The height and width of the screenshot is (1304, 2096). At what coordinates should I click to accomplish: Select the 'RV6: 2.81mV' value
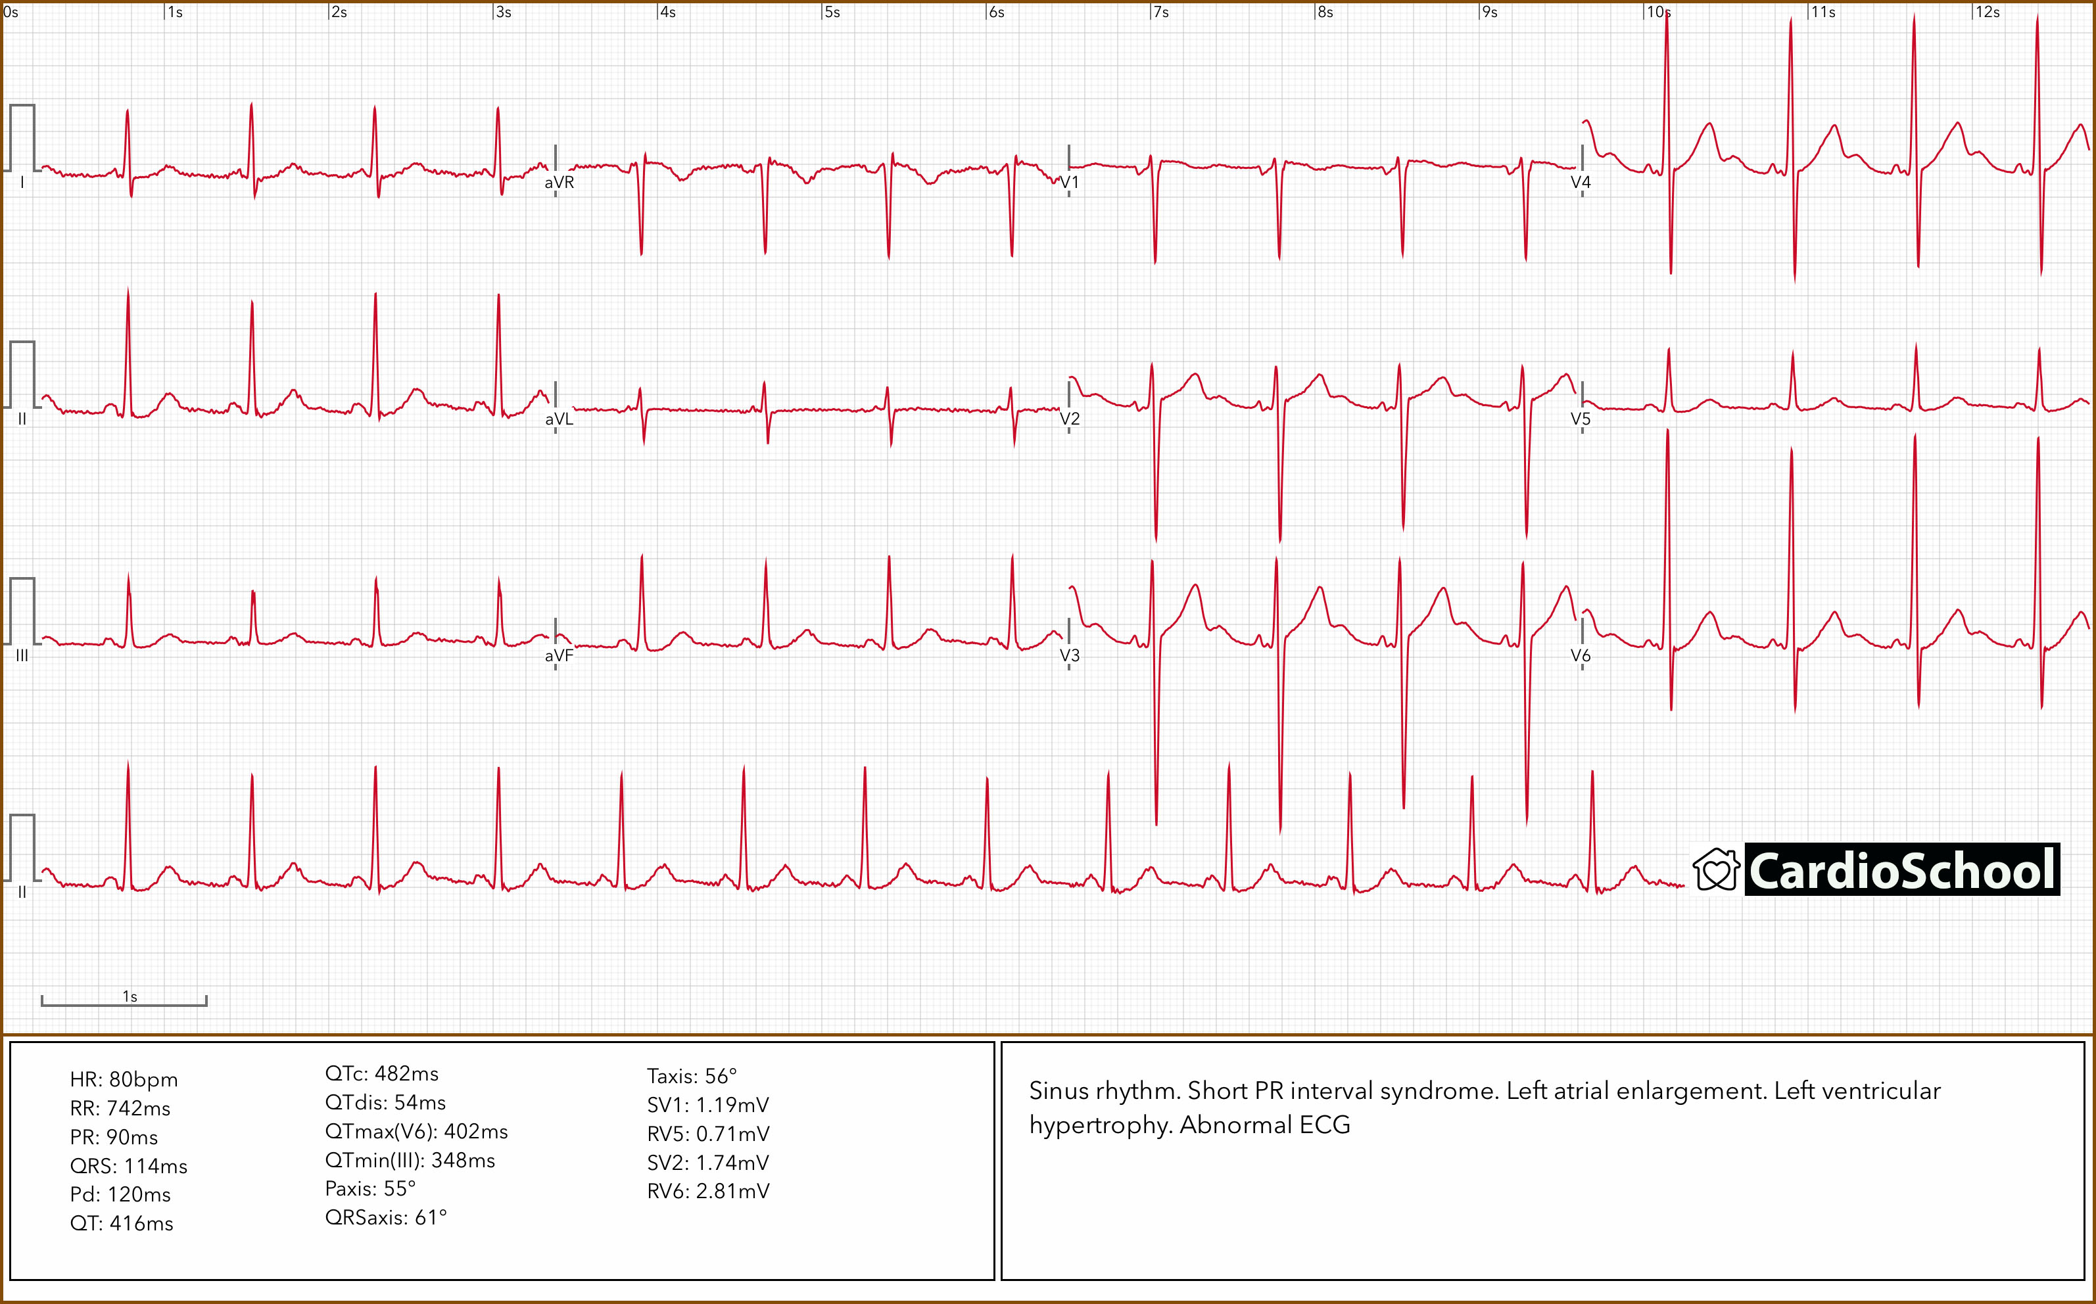[x=708, y=1191]
